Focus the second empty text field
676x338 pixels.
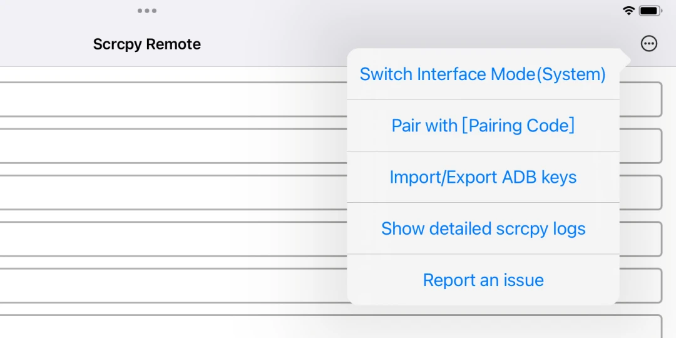point(169,146)
